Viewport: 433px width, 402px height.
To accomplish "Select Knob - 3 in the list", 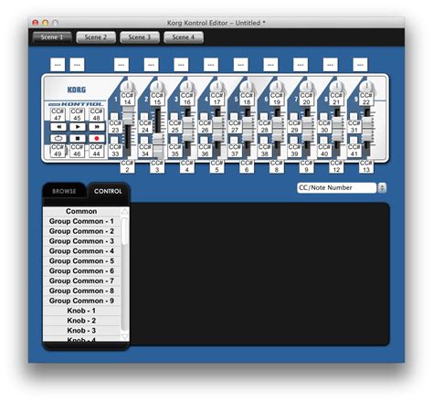I will pos(81,331).
